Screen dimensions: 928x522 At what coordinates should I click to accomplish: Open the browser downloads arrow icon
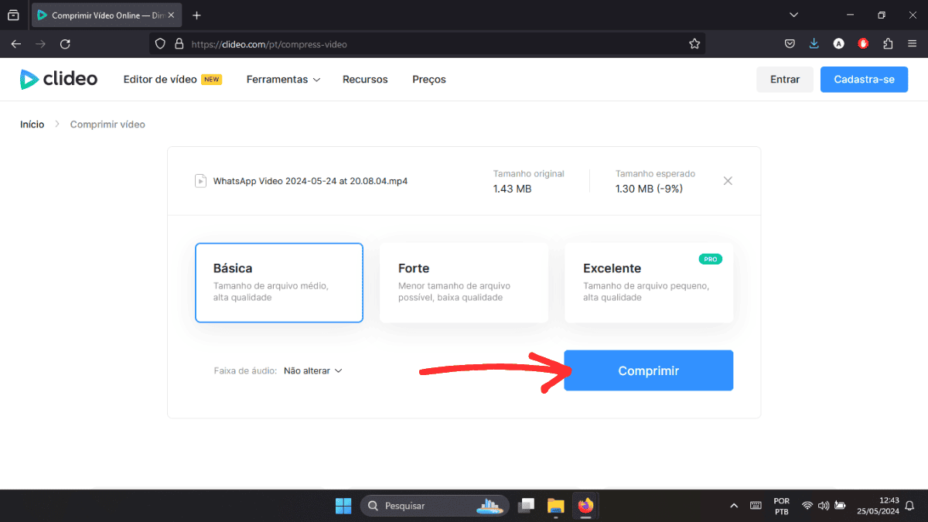pyautogui.click(x=814, y=44)
